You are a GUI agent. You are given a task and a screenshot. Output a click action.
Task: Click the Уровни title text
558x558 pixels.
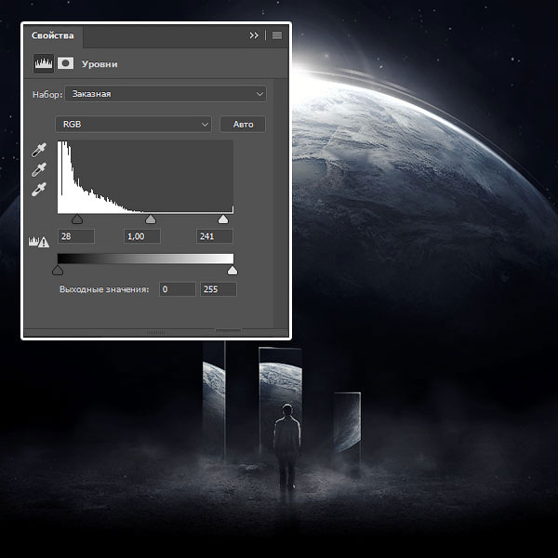point(100,64)
